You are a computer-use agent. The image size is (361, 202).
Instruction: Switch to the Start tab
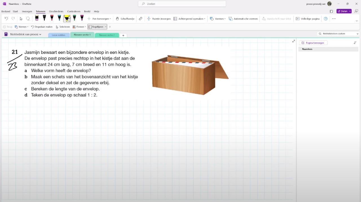click(x=15, y=11)
